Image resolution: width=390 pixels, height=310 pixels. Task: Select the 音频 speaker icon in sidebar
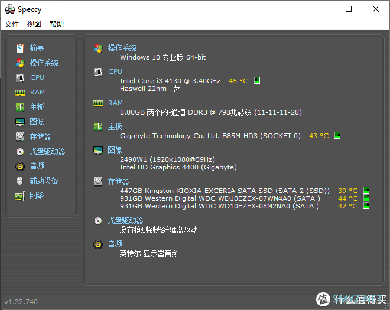[20, 166]
